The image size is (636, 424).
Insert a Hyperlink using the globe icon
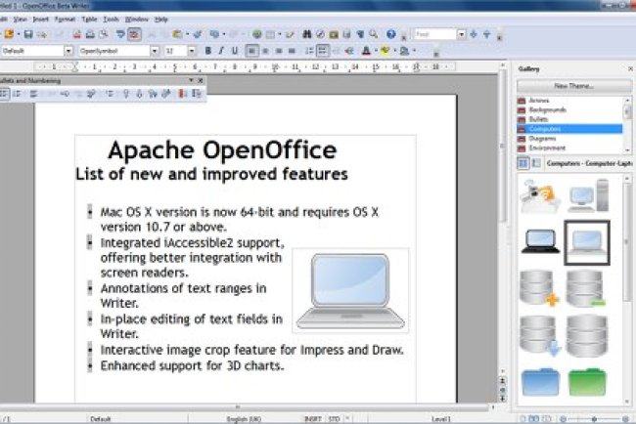pyautogui.click(x=256, y=34)
